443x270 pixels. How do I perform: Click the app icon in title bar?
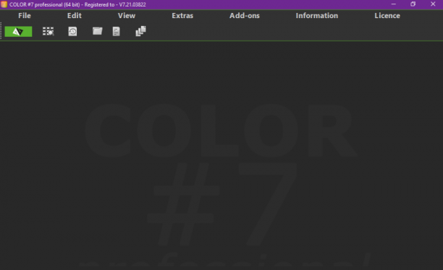(x=4, y=4)
